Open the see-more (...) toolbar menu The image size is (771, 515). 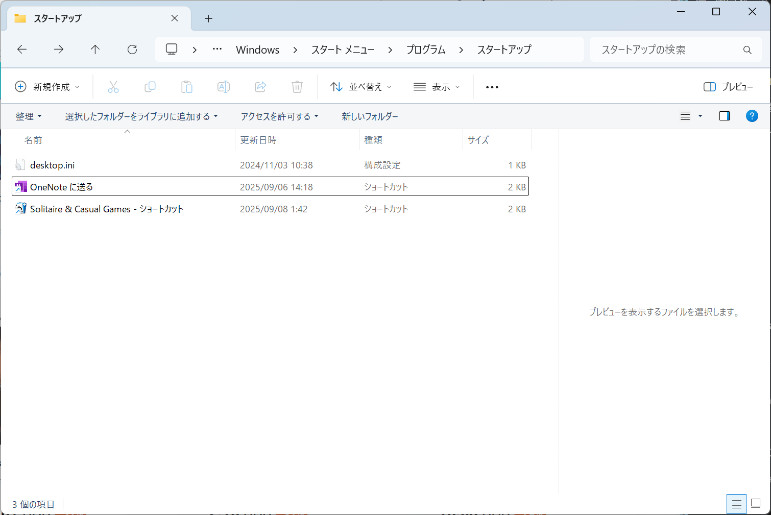click(x=492, y=86)
